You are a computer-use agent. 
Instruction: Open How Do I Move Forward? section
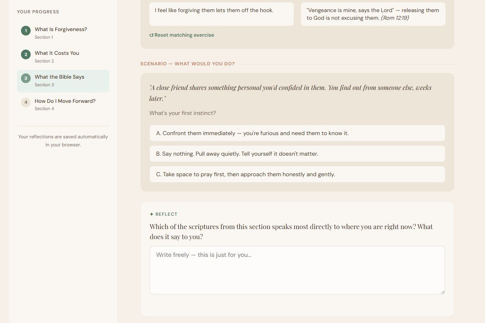click(63, 105)
